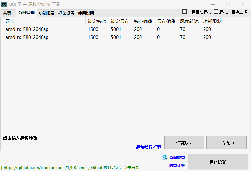Minimize the KK矿工 window
The width and height of the screenshot is (251, 171).
213,4
